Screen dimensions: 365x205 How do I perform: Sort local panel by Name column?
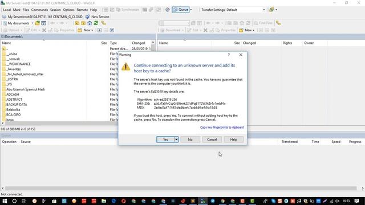coord(43,43)
